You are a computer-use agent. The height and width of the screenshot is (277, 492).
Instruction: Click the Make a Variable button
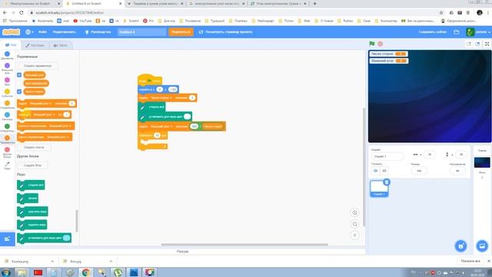(38, 66)
